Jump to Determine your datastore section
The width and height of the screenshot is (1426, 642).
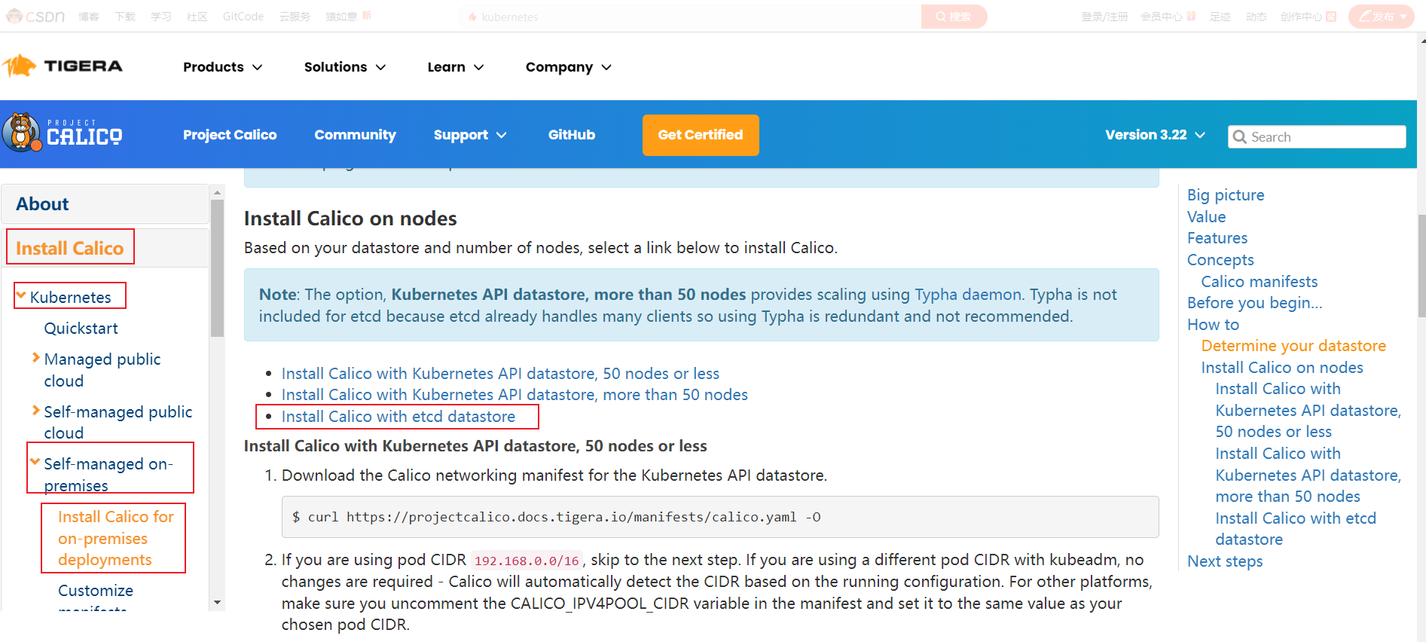tap(1293, 346)
